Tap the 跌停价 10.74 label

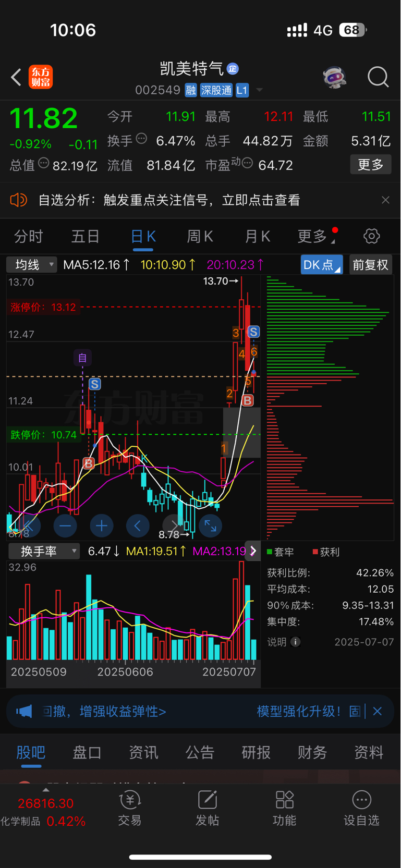click(43, 435)
